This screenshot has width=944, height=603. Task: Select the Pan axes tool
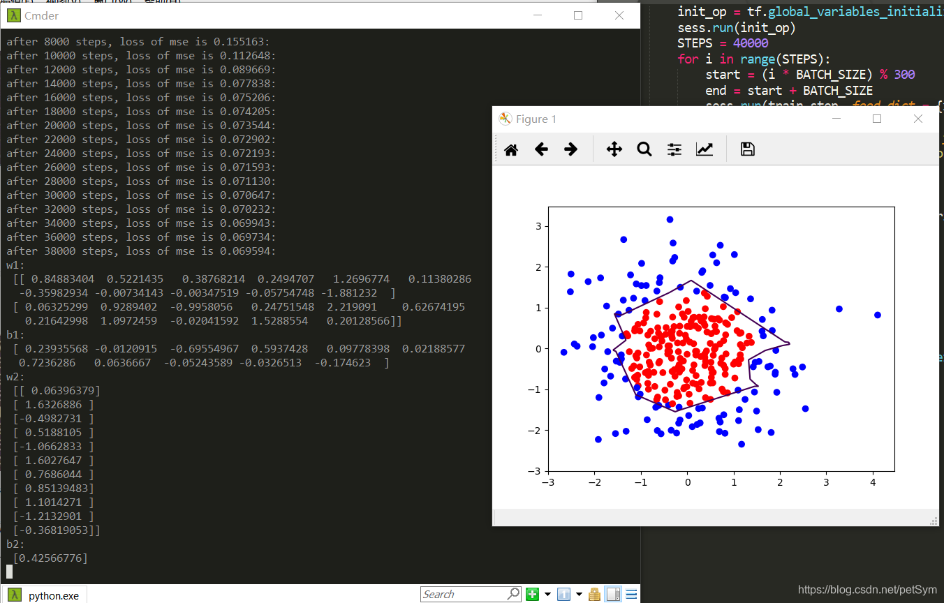click(x=614, y=149)
